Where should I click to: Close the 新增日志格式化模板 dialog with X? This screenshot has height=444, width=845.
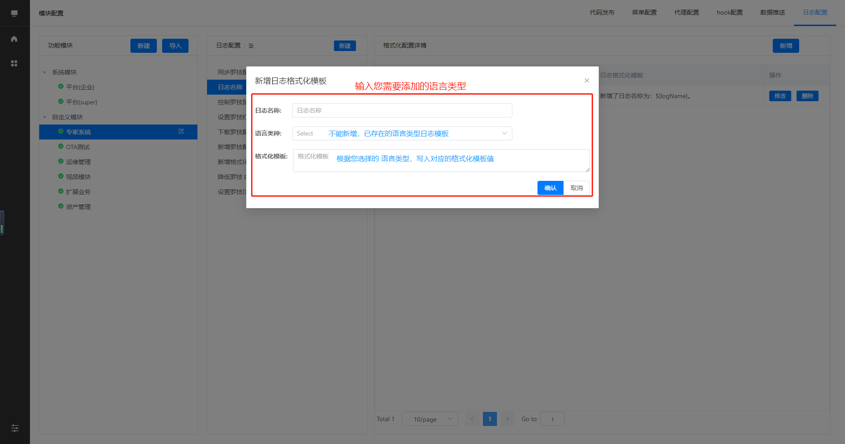(587, 81)
